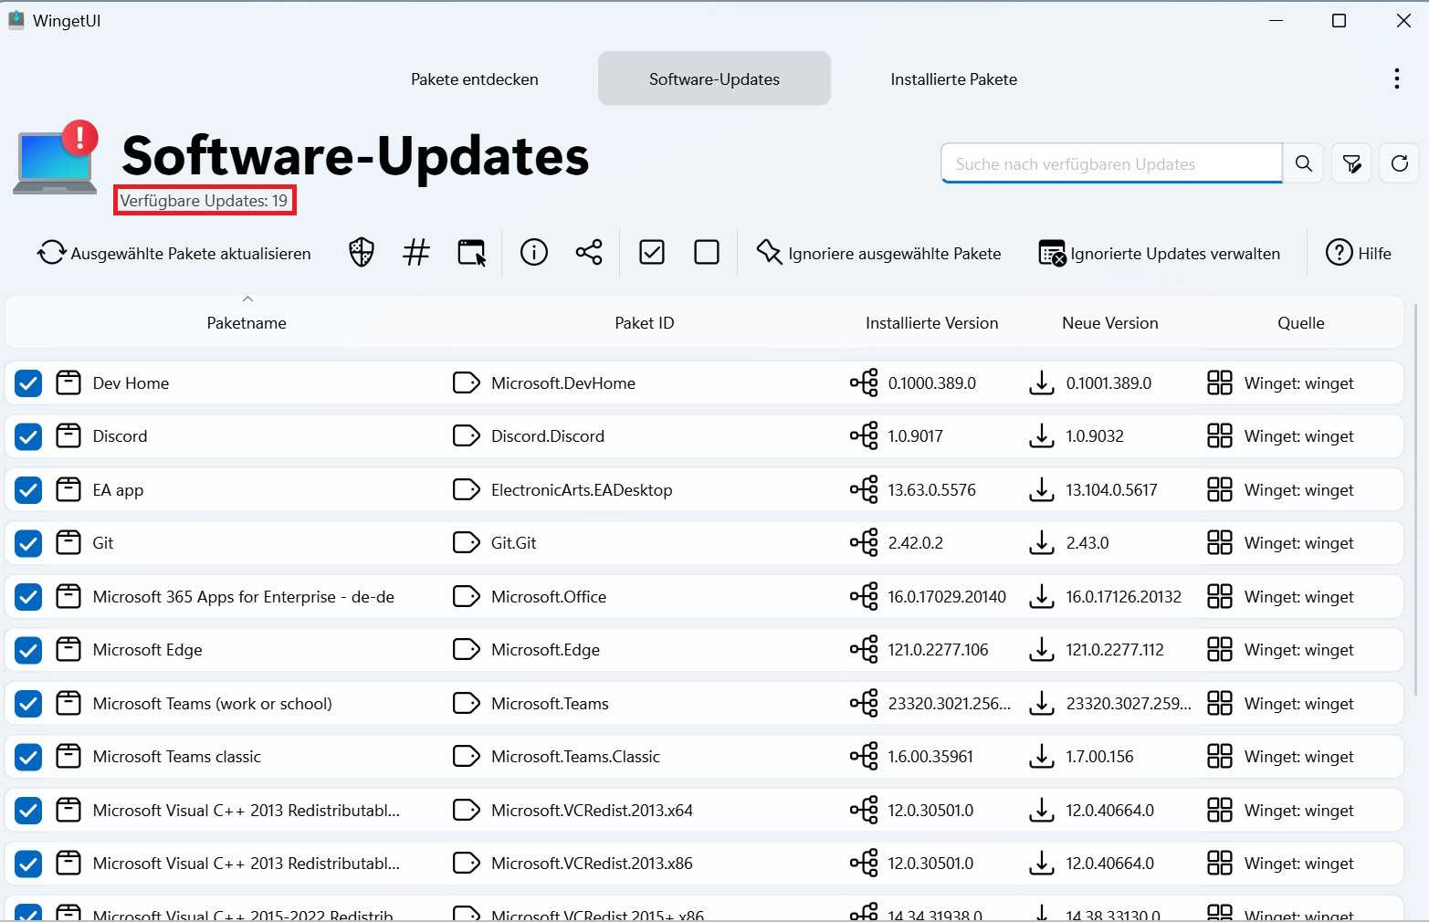Click the Verfügbare Updates: 19 label

pyautogui.click(x=204, y=201)
